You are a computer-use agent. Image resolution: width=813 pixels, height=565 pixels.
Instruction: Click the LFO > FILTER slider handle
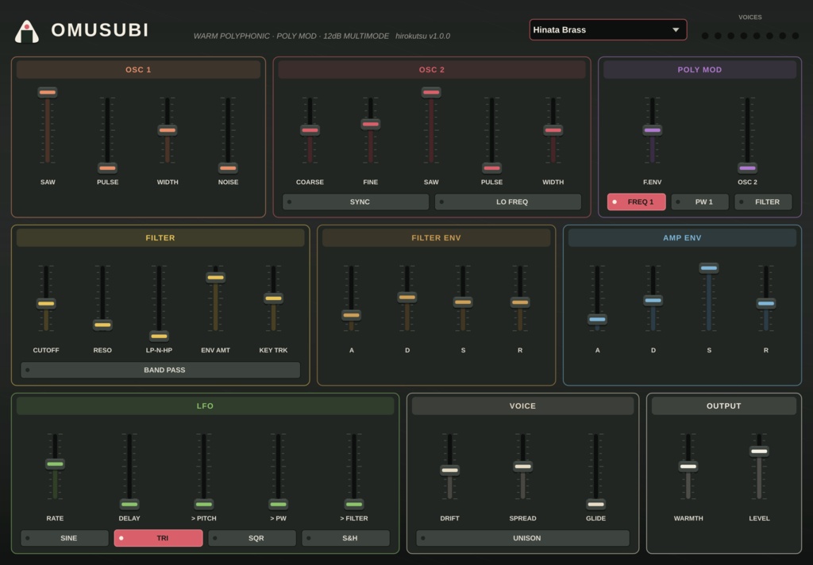(x=354, y=504)
